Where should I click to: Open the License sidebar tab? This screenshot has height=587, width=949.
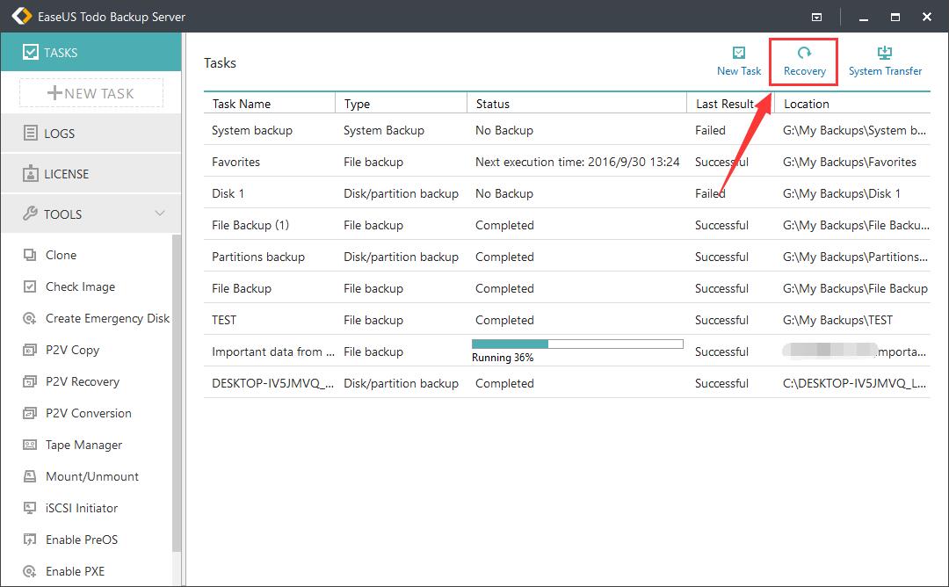click(x=91, y=174)
